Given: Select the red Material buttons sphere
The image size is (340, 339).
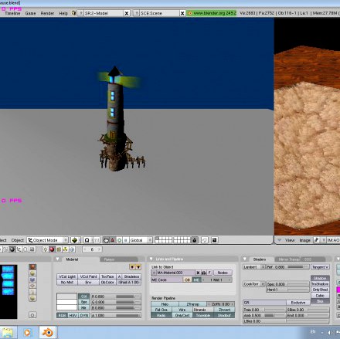Looking at the screenshot, I should tap(52, 249).
